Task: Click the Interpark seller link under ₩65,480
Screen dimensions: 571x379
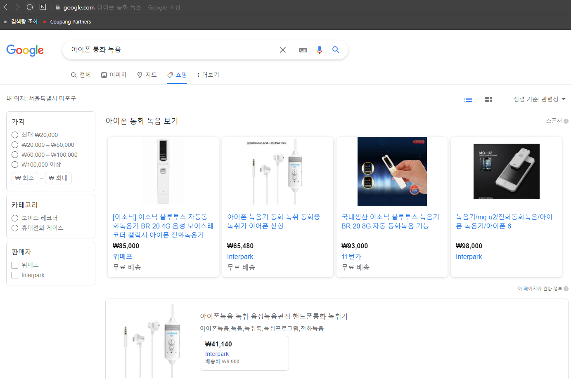Action: [240, 257]
